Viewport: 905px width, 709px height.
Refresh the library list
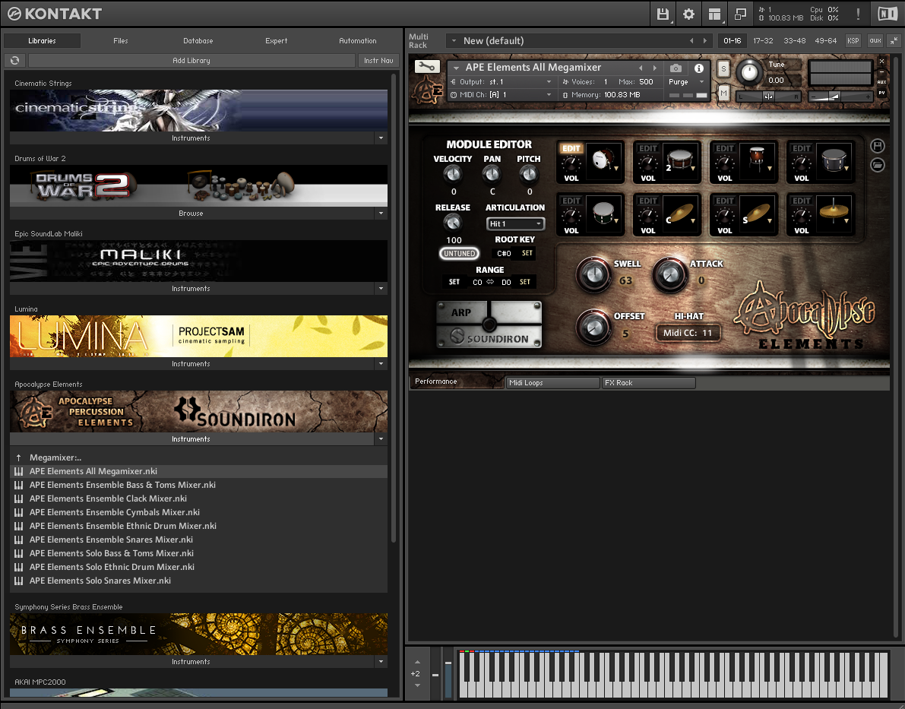[x=15, y=60]
